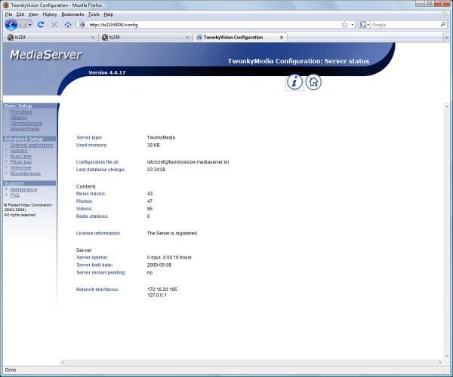The height and width of the screenshot is (377, 453).
Task: Click the Server uptime value
Action: [x=169, y=257]
